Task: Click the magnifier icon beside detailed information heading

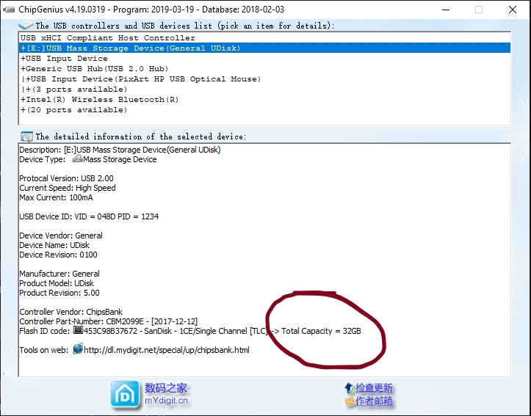Action: [x=26, y=136]
